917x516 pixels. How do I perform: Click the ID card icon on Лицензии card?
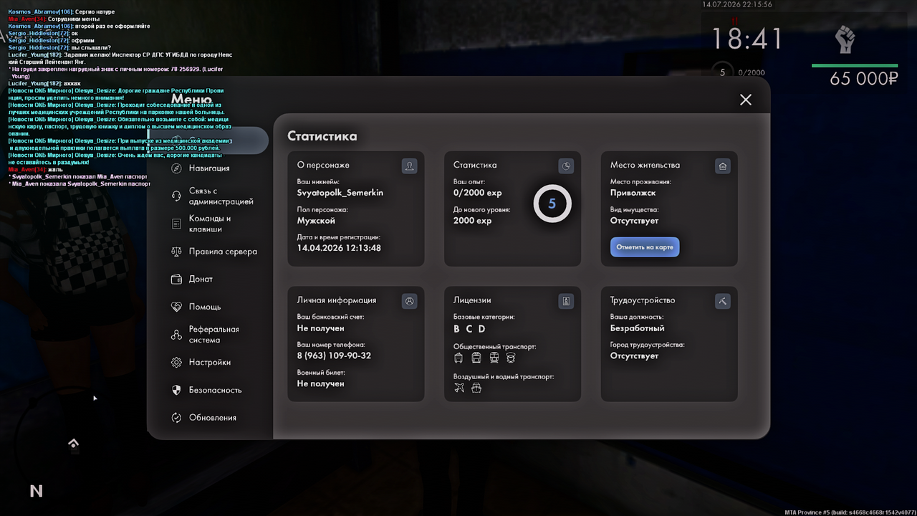(x=566, y=302)
